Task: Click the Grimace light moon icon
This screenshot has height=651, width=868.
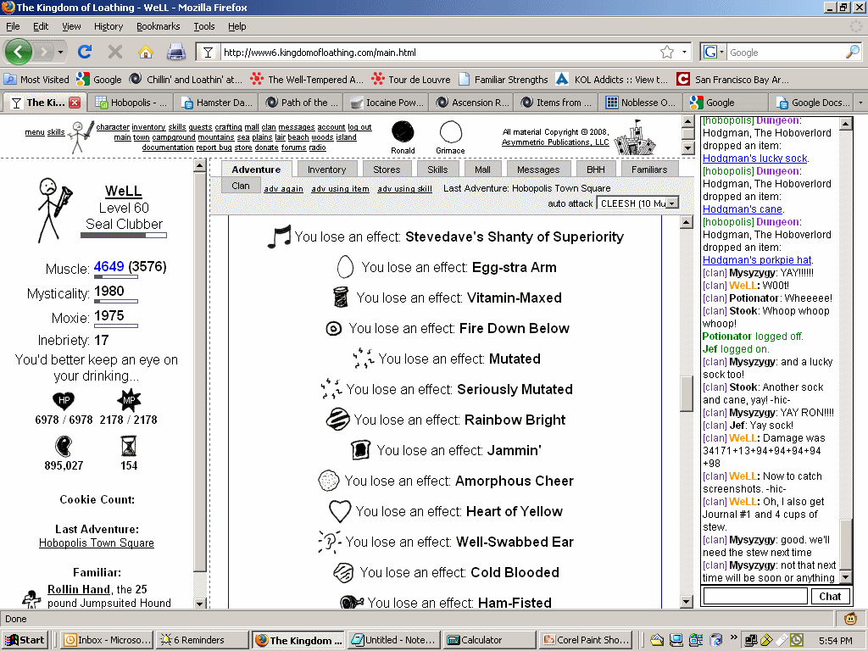Action: pos(450,132)
